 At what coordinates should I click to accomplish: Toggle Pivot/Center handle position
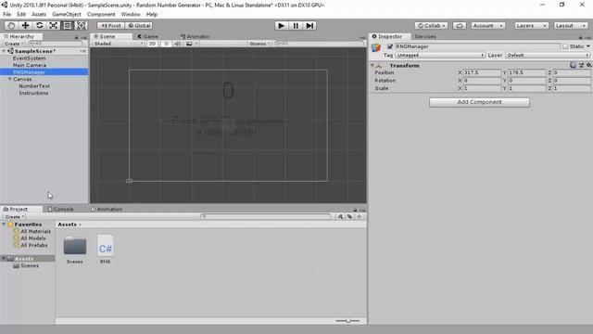click(x=111, y=25)
